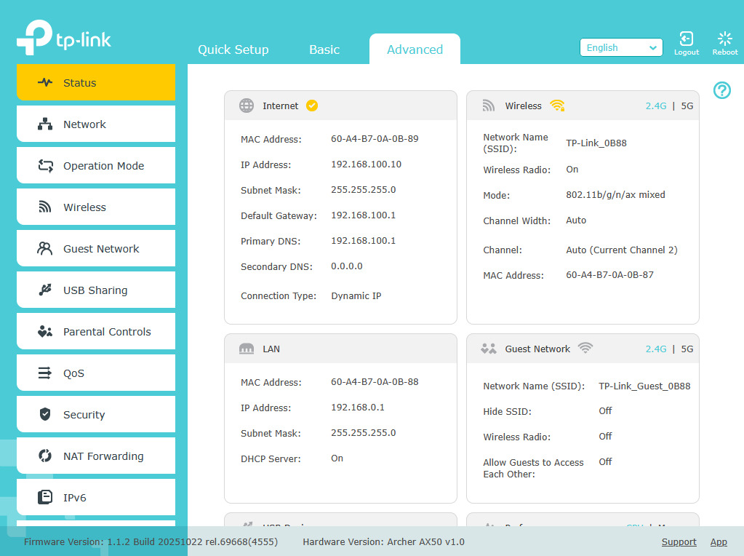Click the LAN port icon
Viewport: 744px width, 556px height.
coord(247,349)
